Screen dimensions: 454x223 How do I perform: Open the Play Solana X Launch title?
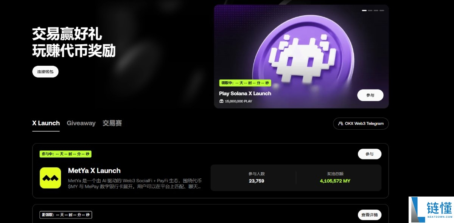point(245,93)
